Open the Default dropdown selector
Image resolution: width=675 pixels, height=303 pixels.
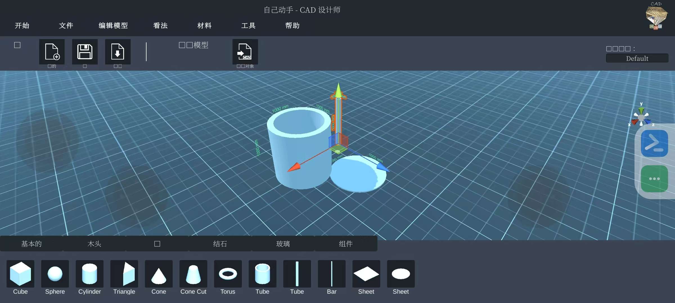point(637,58)
